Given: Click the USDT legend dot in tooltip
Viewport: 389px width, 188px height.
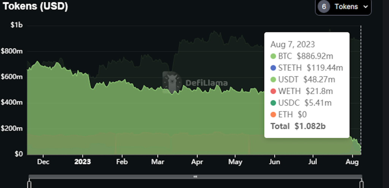Looking at the screenshot, I should coord(273,80).
